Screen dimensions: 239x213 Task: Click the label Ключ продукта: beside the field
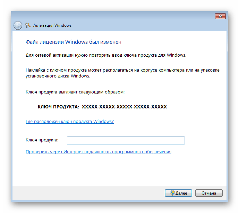pyautogui.click(x=42, y=140)
